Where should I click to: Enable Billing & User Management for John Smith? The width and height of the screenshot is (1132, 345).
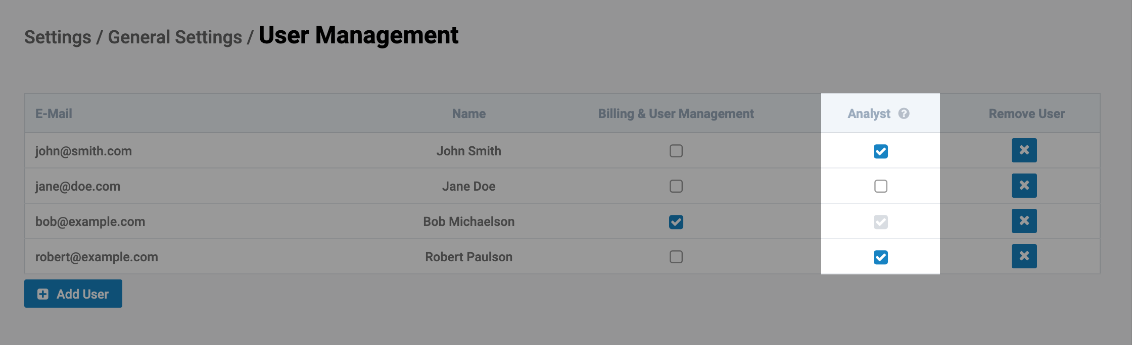click(x=676, y=151)
